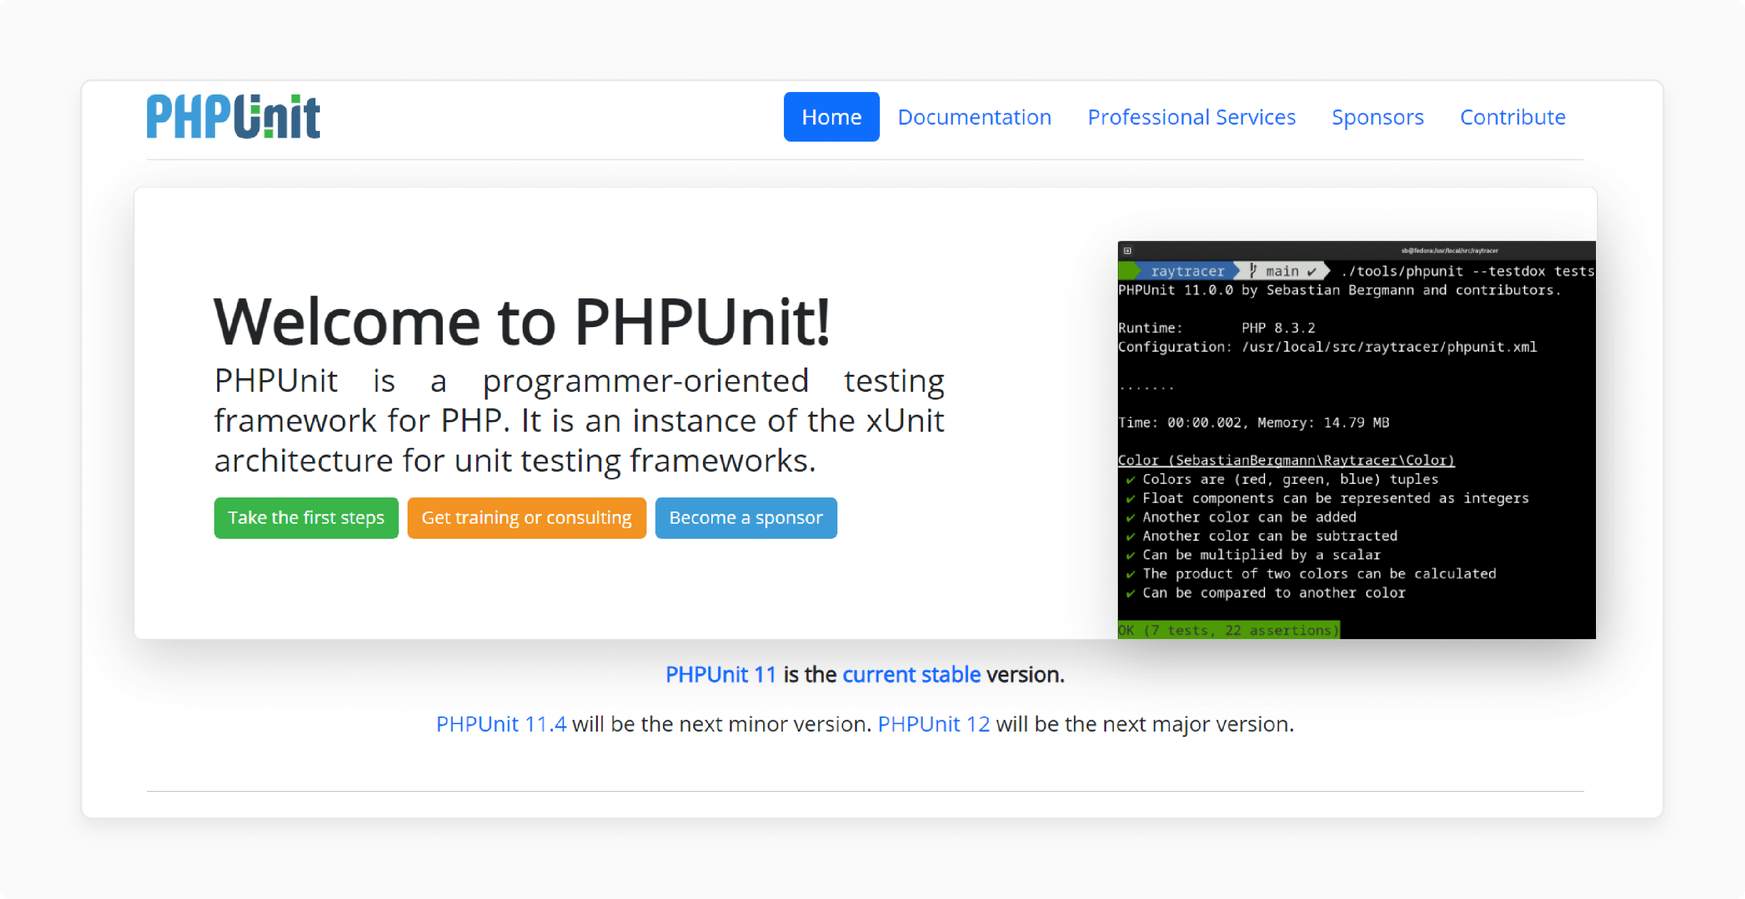Screen dimensions: 1745x899
Task: Click the terminal screenshot image
Action: (x=1356, y=440)
